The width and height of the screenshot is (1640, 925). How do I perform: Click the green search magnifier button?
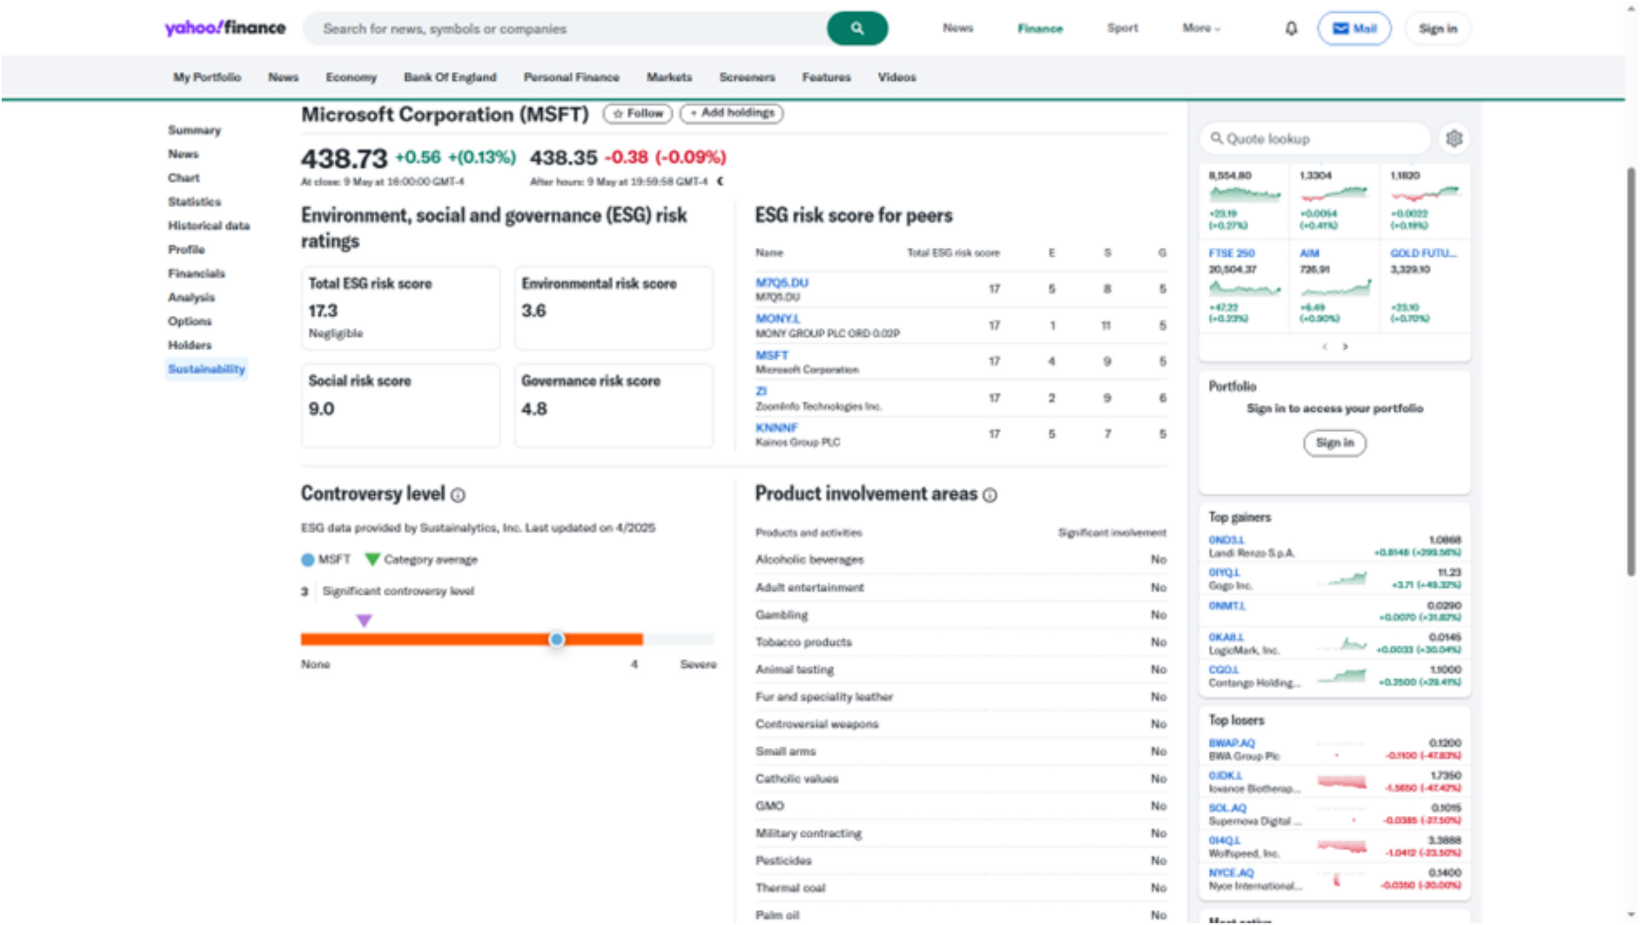click(857, 28)
